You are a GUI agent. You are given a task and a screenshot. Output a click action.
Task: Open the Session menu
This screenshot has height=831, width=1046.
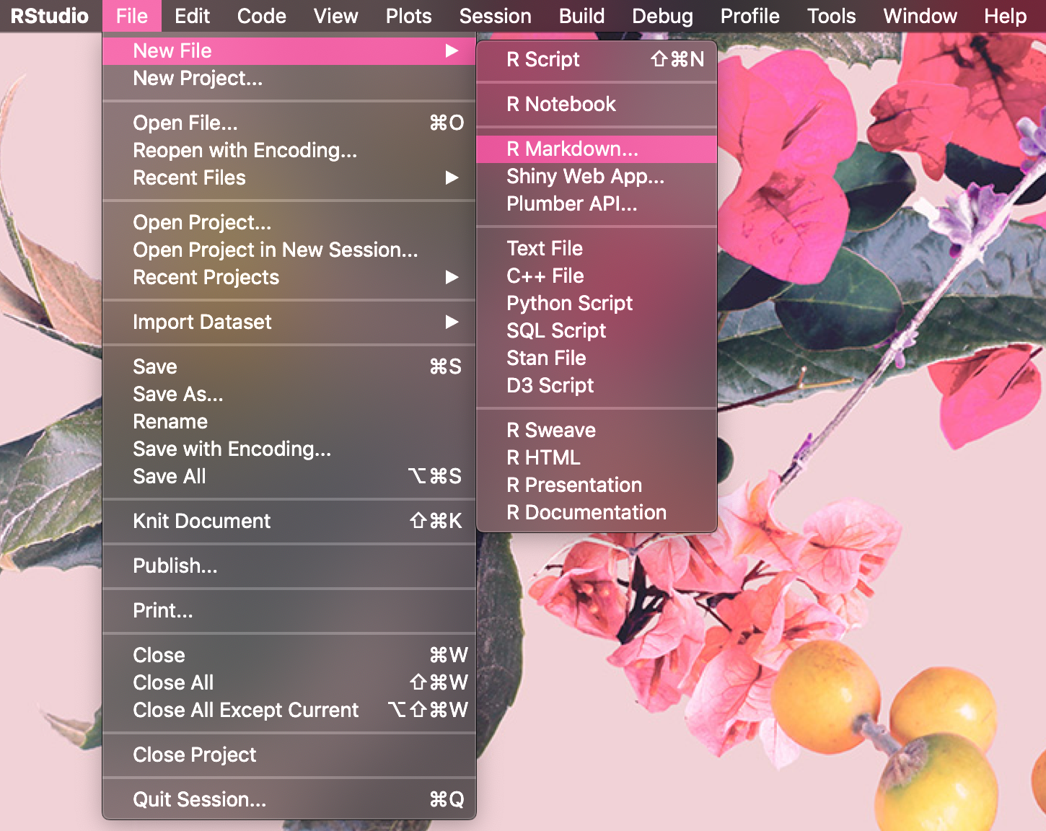pyautogui.click(x=495, y=16)
